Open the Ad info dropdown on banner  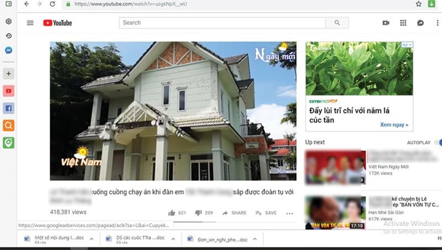pos(407,45)
